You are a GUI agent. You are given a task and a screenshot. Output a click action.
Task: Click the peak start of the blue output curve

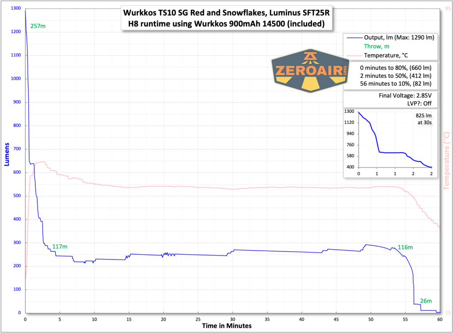tap(26, 10)
